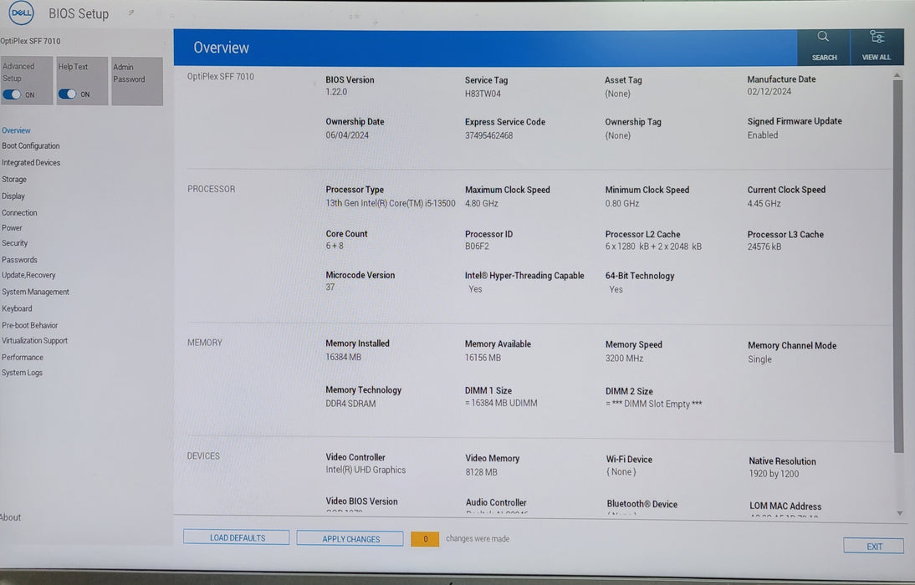Click DIMM Slot Empty value
915x585 pixels.
tap(653, 404)
